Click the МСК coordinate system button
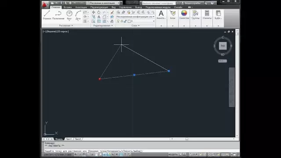Viewport: 281px width, 158px height. (223, 61)
